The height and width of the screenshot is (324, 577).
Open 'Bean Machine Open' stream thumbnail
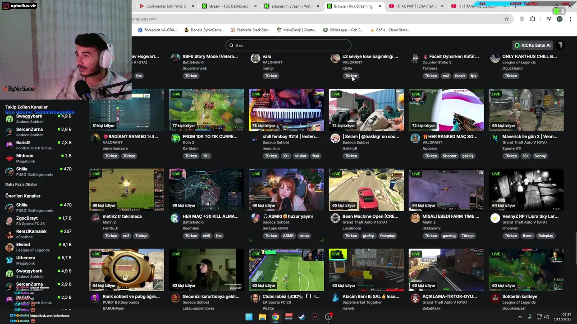point(366,189)
